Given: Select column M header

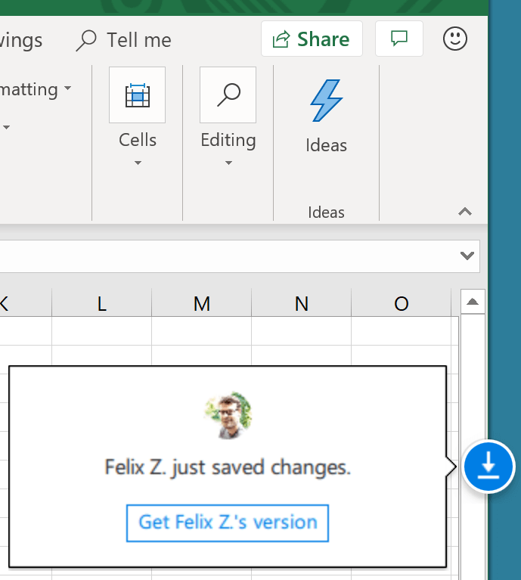Looking at the screenshot, I should click(x=201, y=304).
